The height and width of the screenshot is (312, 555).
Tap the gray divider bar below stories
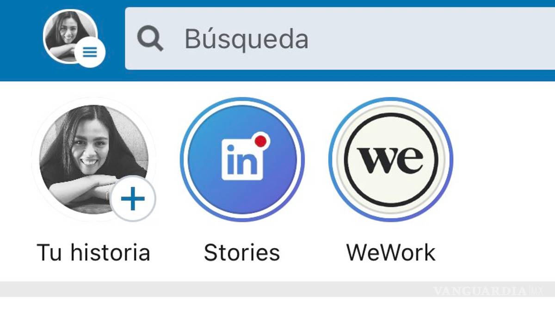277,289
